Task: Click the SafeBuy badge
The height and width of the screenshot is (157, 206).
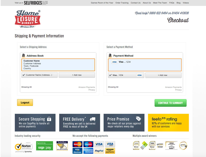Action: [62, 146]
